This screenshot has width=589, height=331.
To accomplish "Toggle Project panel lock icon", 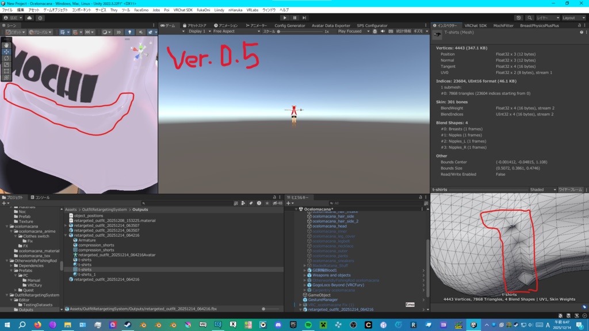I will 274,197.
